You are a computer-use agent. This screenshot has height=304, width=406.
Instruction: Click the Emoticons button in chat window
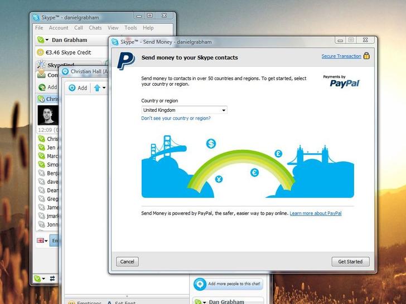(x=85, y=302)
